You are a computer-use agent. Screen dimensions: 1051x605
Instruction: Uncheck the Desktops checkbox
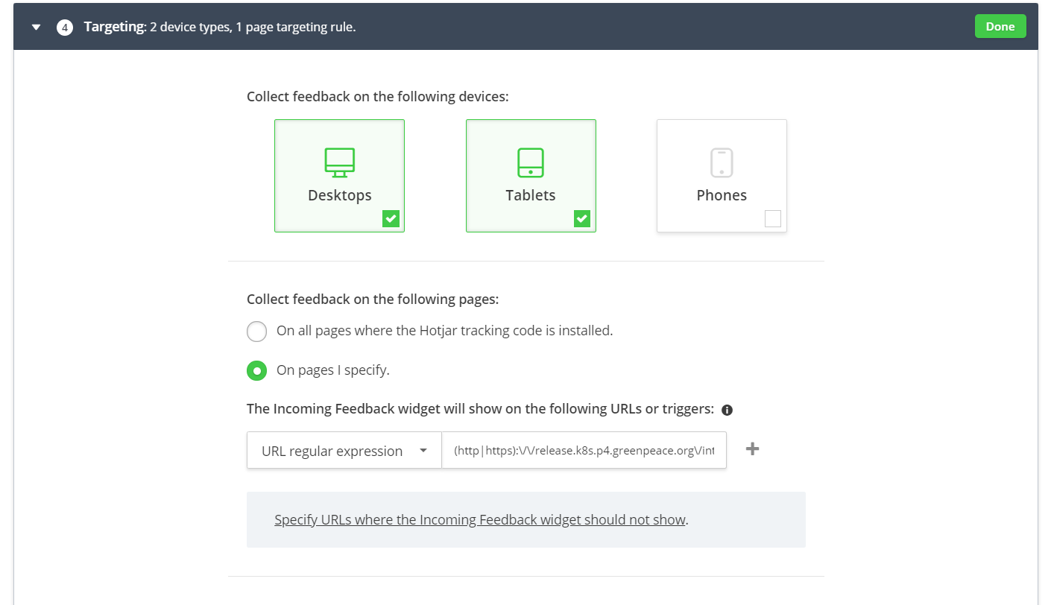point(391,218)
